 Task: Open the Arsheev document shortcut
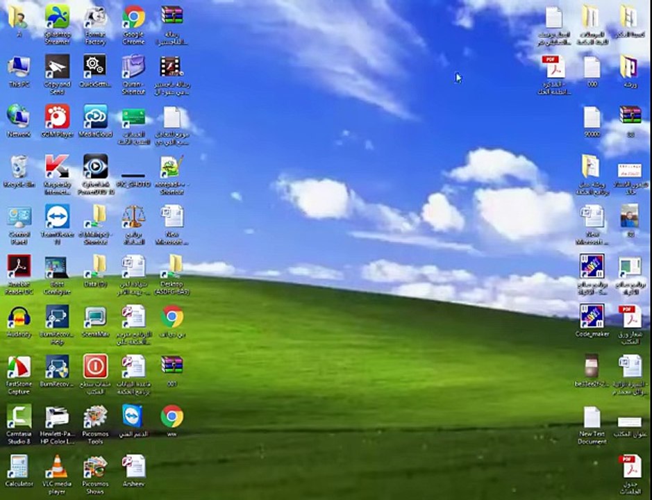coord(133,471)
